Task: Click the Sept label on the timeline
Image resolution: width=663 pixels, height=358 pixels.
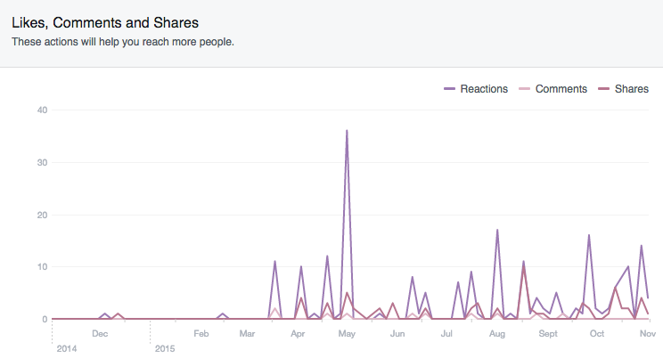Action: pos(547,334)
